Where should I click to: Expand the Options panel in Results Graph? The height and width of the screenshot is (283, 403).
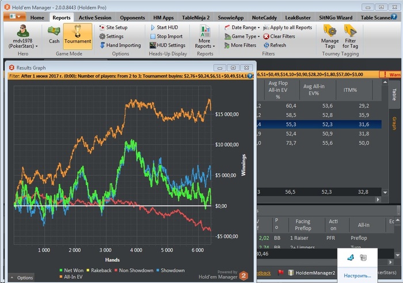(x=21, y=278)
